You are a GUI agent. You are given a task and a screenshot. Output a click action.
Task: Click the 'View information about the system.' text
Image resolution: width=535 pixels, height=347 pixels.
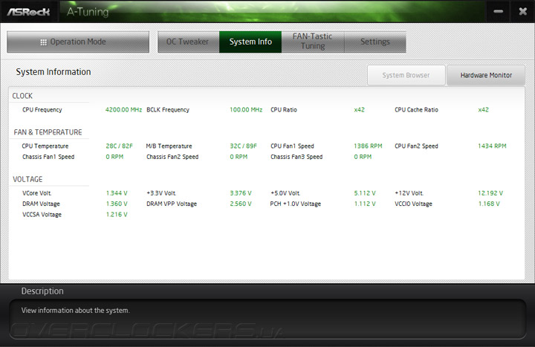[75, 311]
